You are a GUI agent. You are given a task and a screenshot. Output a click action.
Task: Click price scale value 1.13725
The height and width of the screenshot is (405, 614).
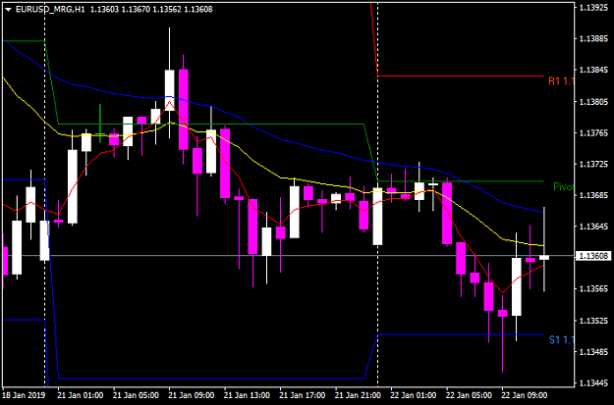point(594,164)
